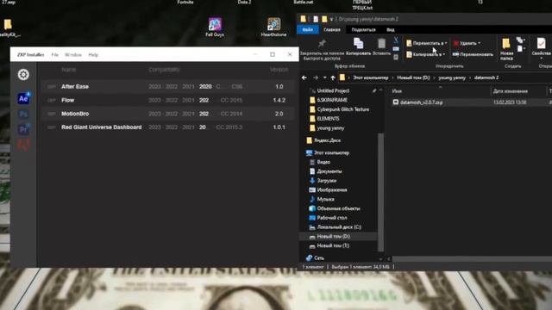Viewport: 552px width, 310px height.
Task: Click copy path icon in ribbon
Action: tap(396, 49)
